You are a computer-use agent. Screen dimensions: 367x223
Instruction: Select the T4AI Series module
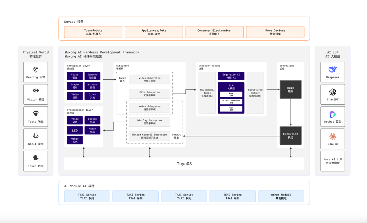click(x=184, y=196)
